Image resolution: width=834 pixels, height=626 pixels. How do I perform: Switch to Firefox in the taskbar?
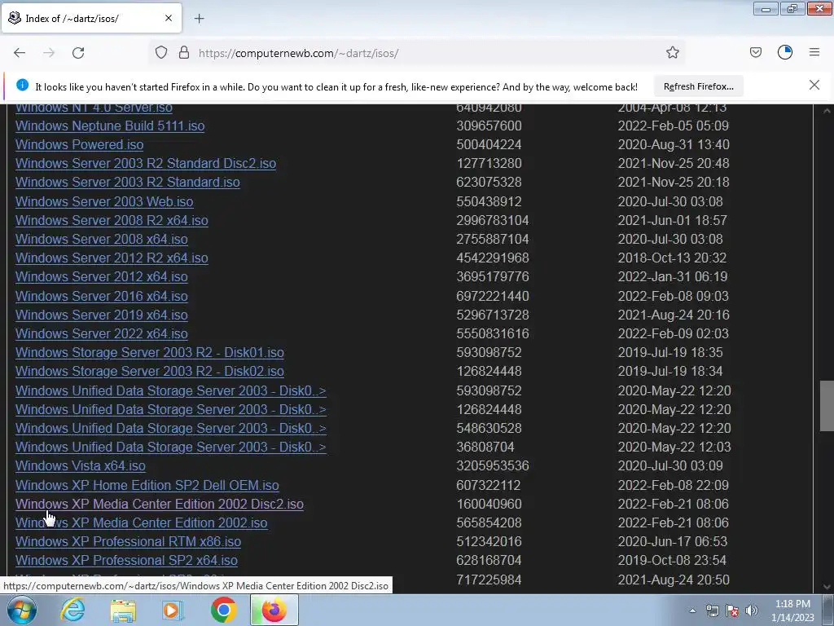coord(274,610)
